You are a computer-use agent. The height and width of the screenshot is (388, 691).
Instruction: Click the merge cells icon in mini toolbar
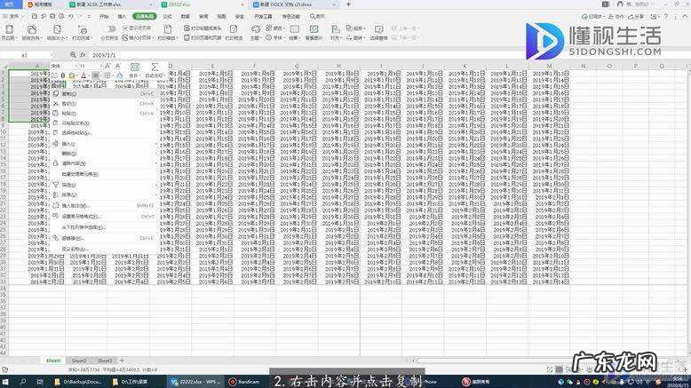pos(132,67)
